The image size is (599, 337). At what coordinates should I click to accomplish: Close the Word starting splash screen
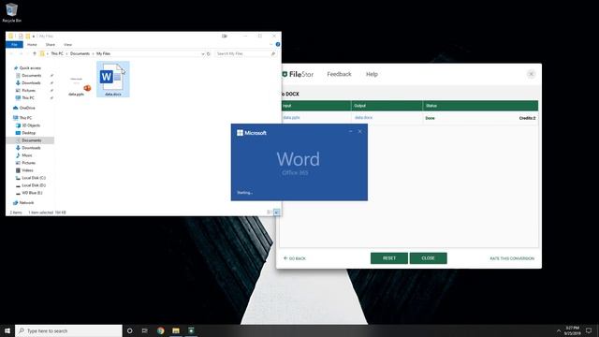click(x=359, y=131)
